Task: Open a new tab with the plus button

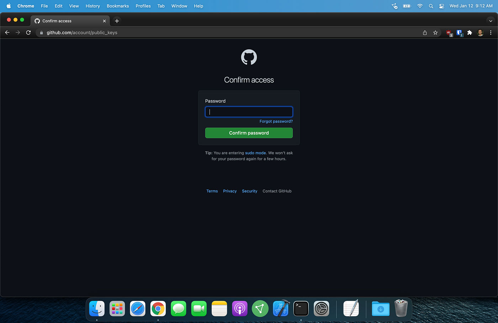Action: (117, 21)
